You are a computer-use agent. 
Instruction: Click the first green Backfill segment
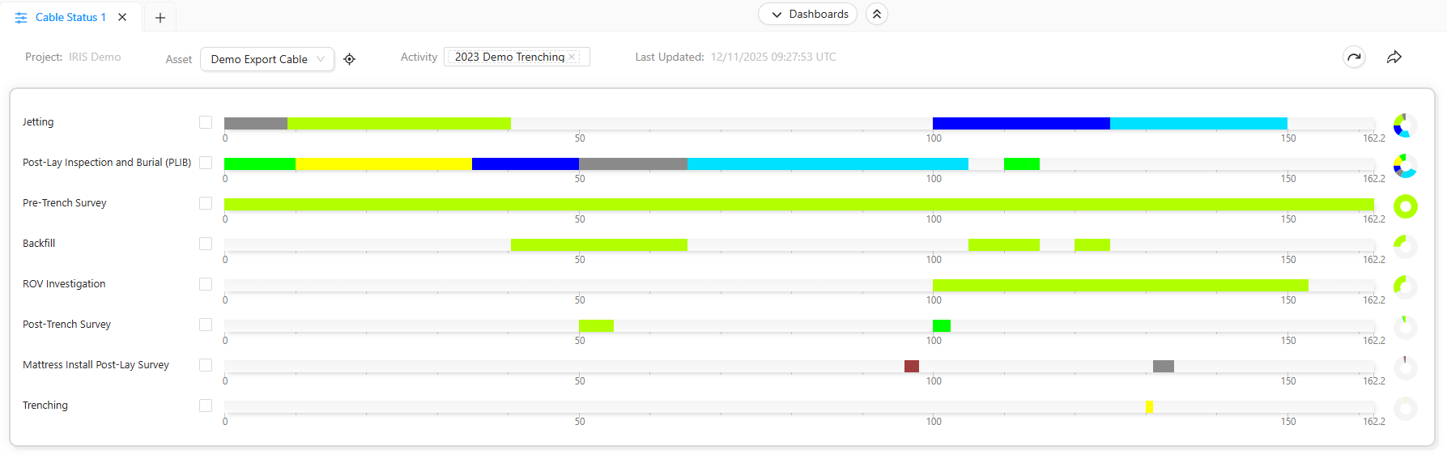(x=599, y=244)
